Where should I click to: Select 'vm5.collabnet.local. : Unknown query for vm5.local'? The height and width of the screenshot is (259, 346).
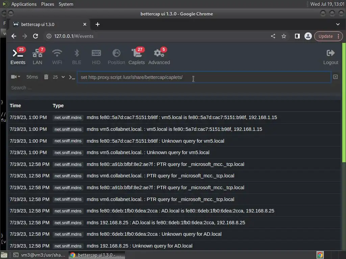point(174,152)
